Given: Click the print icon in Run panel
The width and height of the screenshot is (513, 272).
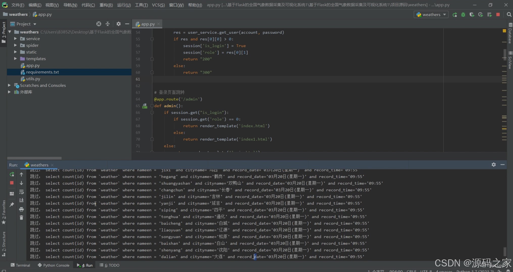Looking at the screenshot, I should click(21, 209).
